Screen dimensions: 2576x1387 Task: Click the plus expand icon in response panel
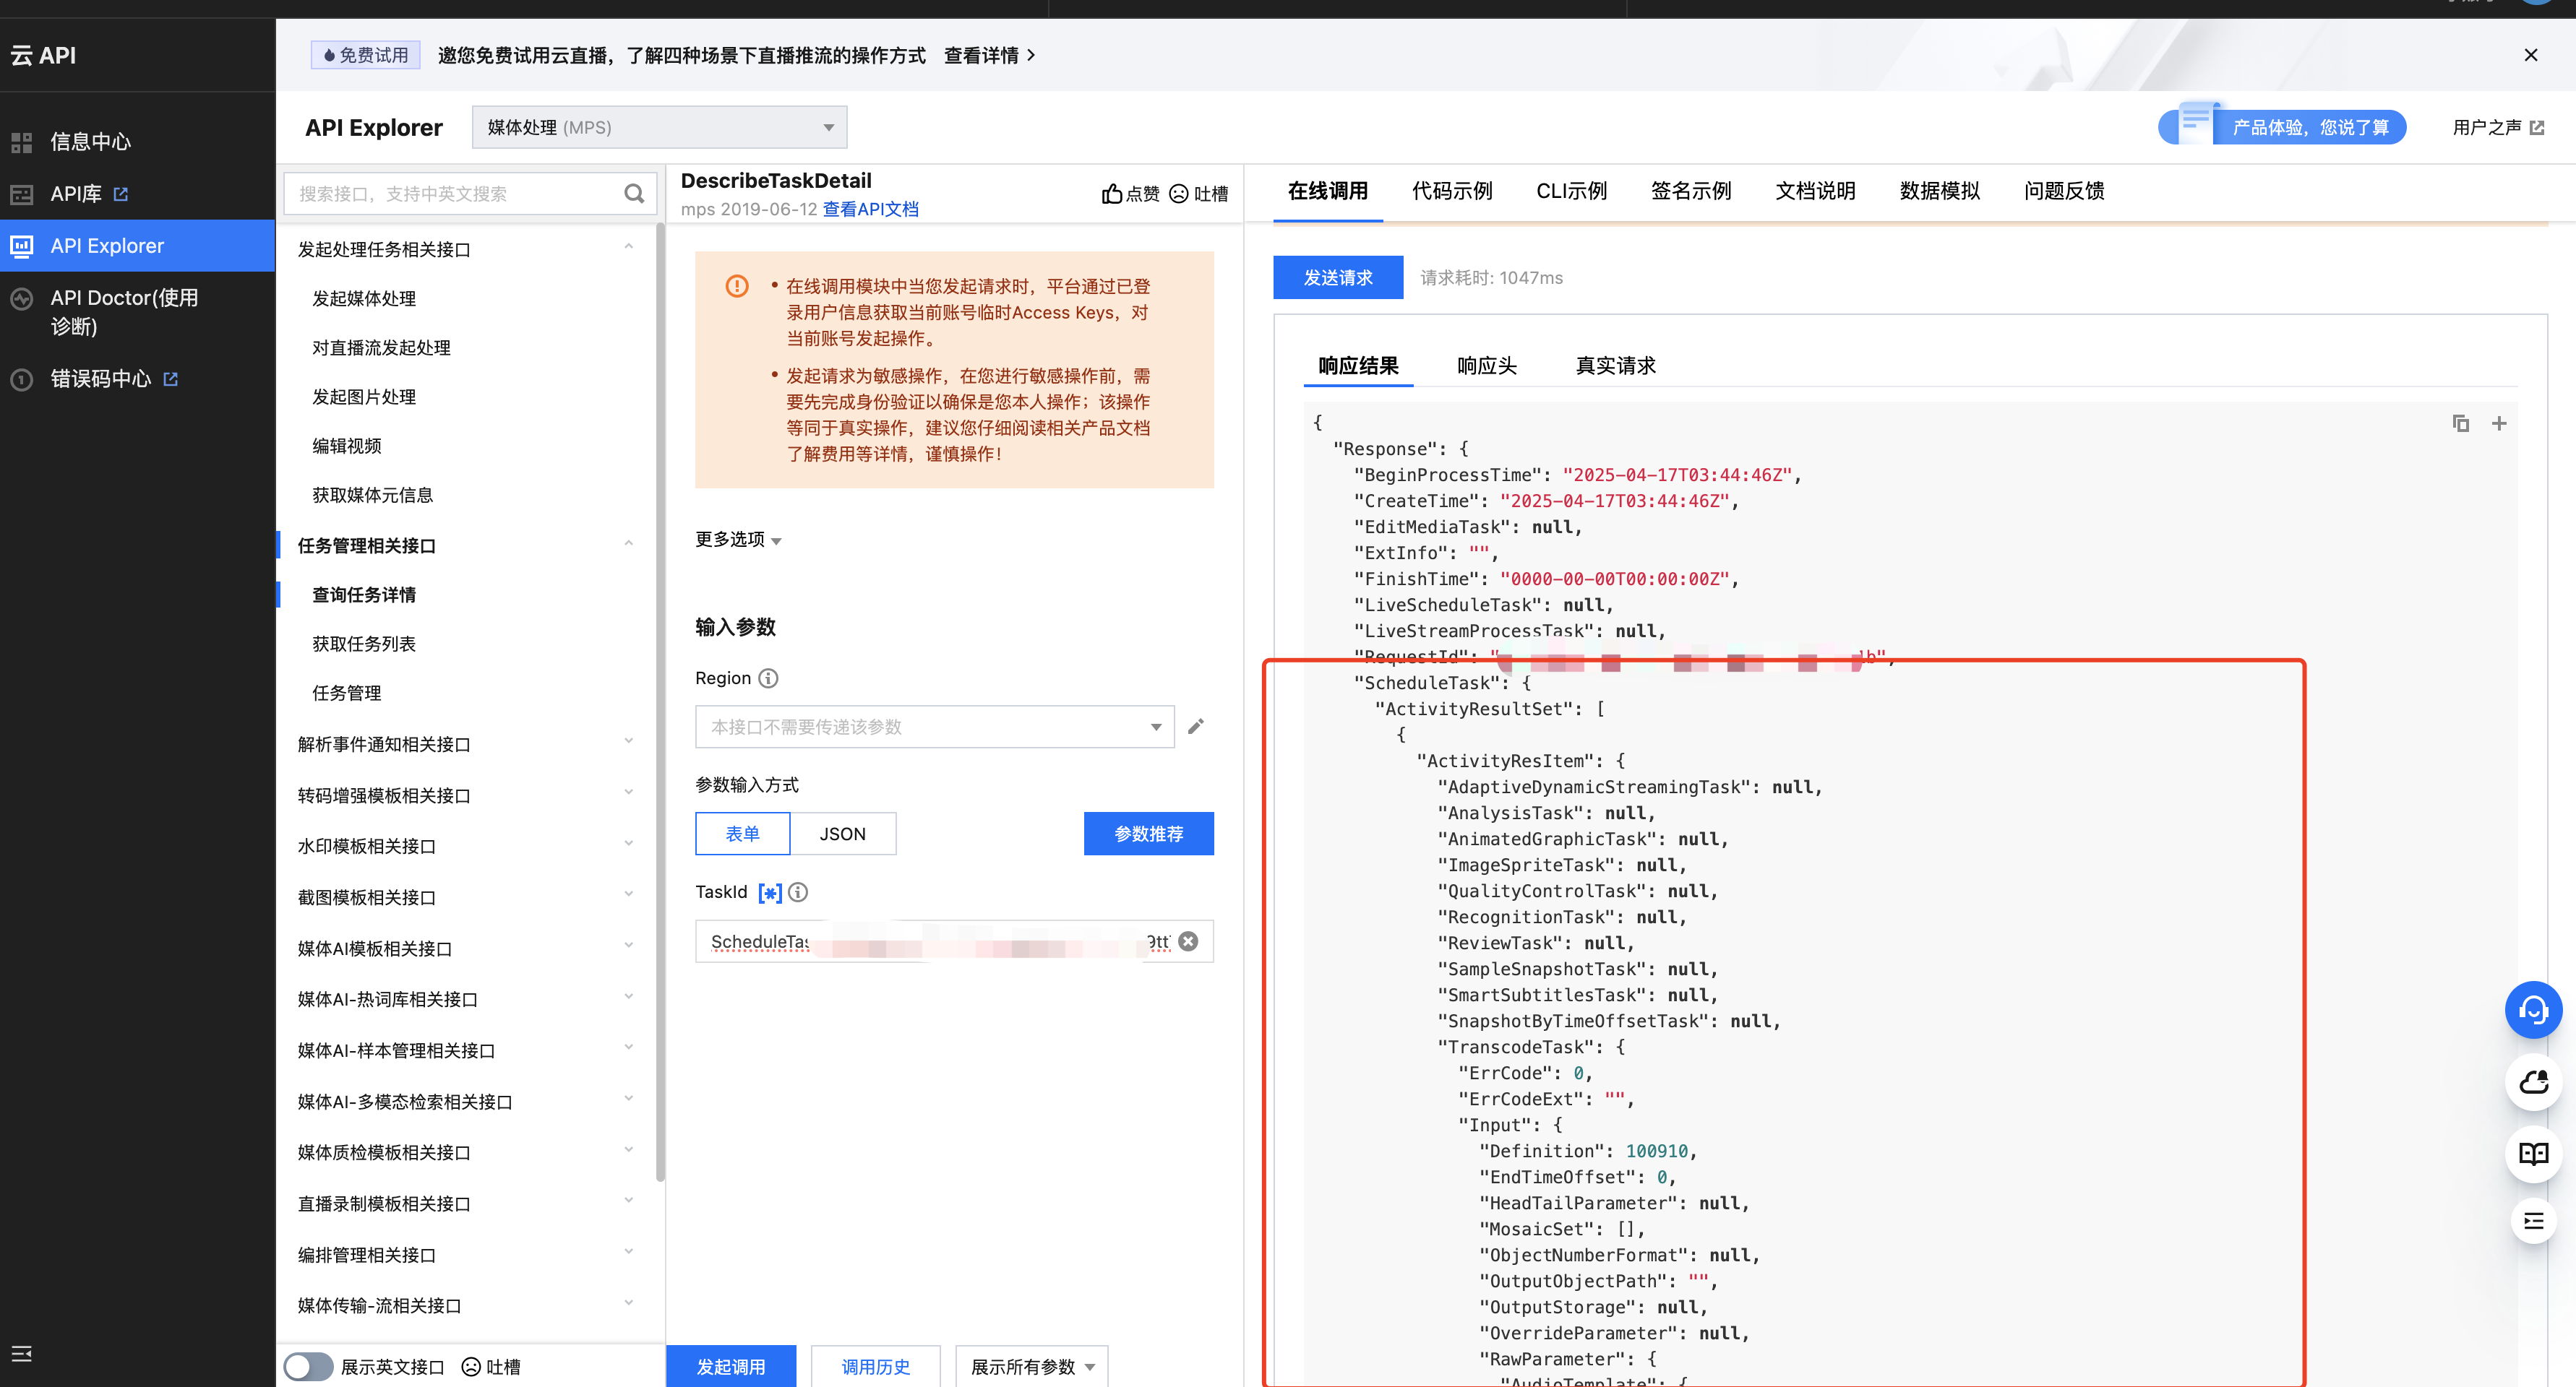click(x=2499, y=424)
